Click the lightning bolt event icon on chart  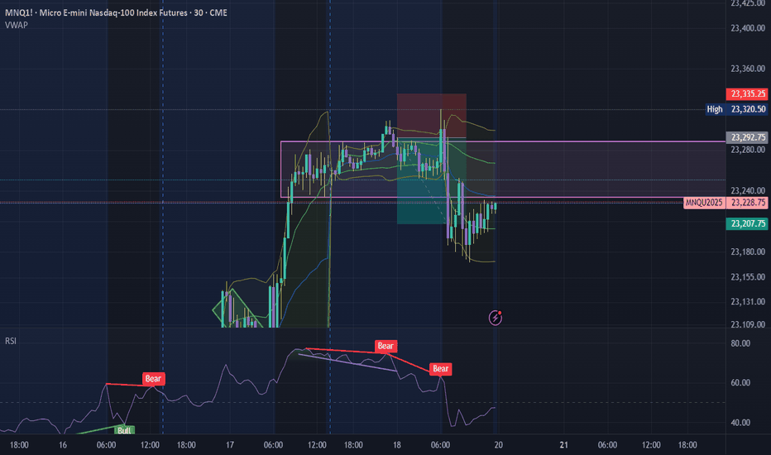click(x=496, y=318)
